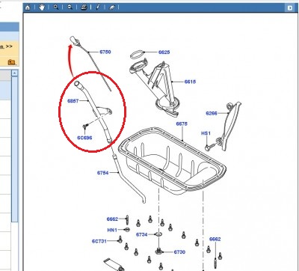The image size is (299, 271).
Task: Select part label 6675 oil pan
Action: pos(182,124)
